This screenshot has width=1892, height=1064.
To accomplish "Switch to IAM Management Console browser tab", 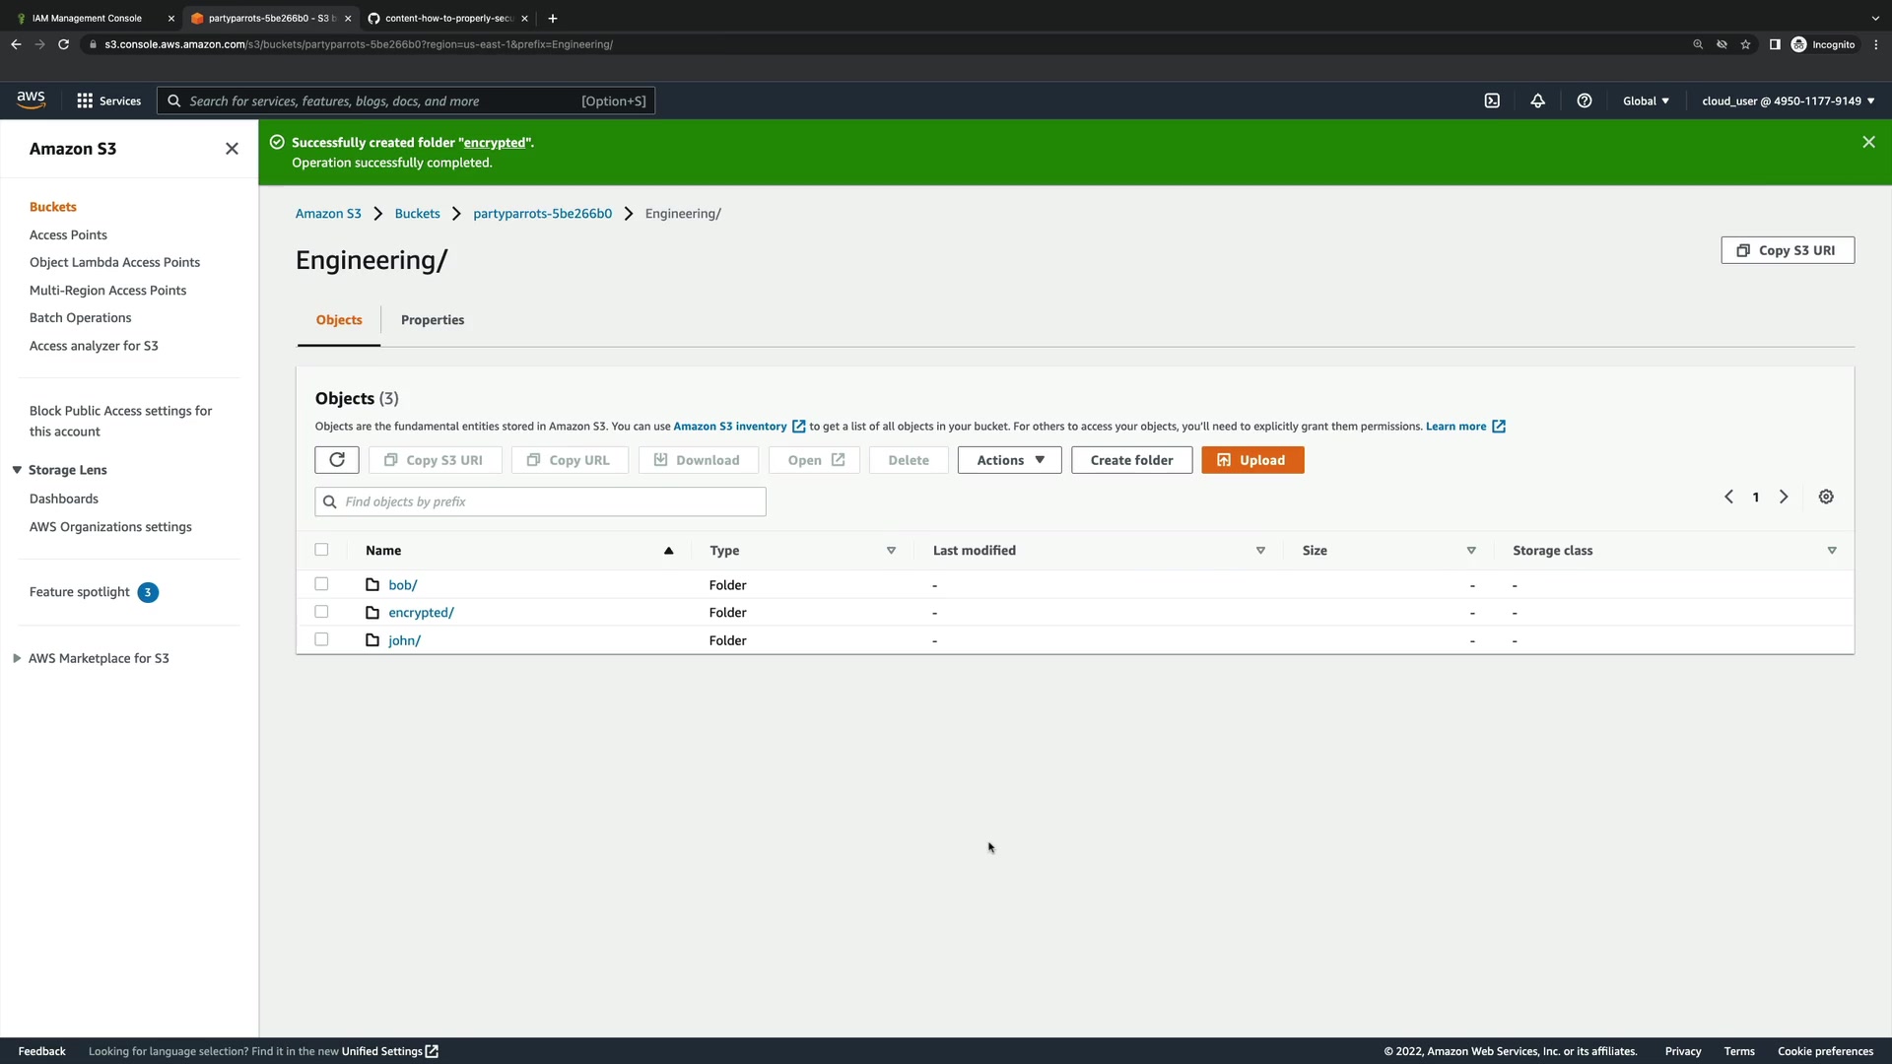I will coord(87,18).
